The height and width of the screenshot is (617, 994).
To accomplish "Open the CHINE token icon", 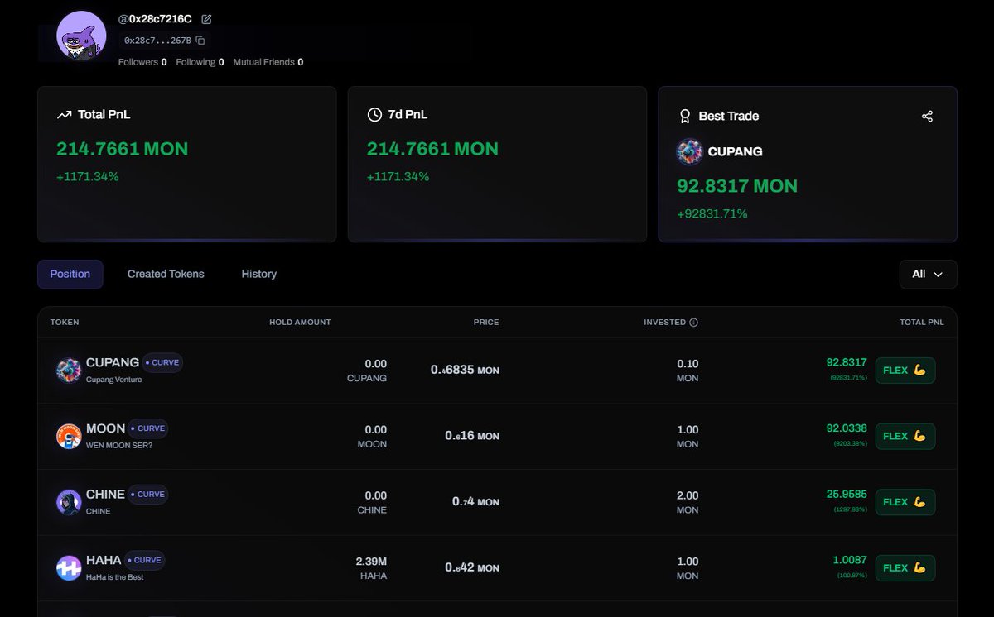I will (69, 502).
